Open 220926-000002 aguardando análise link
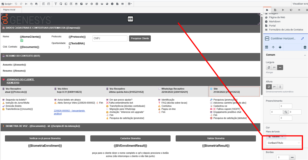Image resolution: width=308 pixels, height=160 pixels. 70,112
